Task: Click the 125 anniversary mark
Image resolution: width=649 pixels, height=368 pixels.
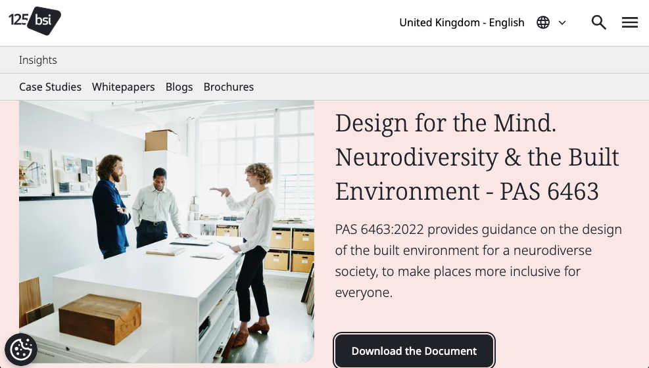Action: [x=18, y=19]
